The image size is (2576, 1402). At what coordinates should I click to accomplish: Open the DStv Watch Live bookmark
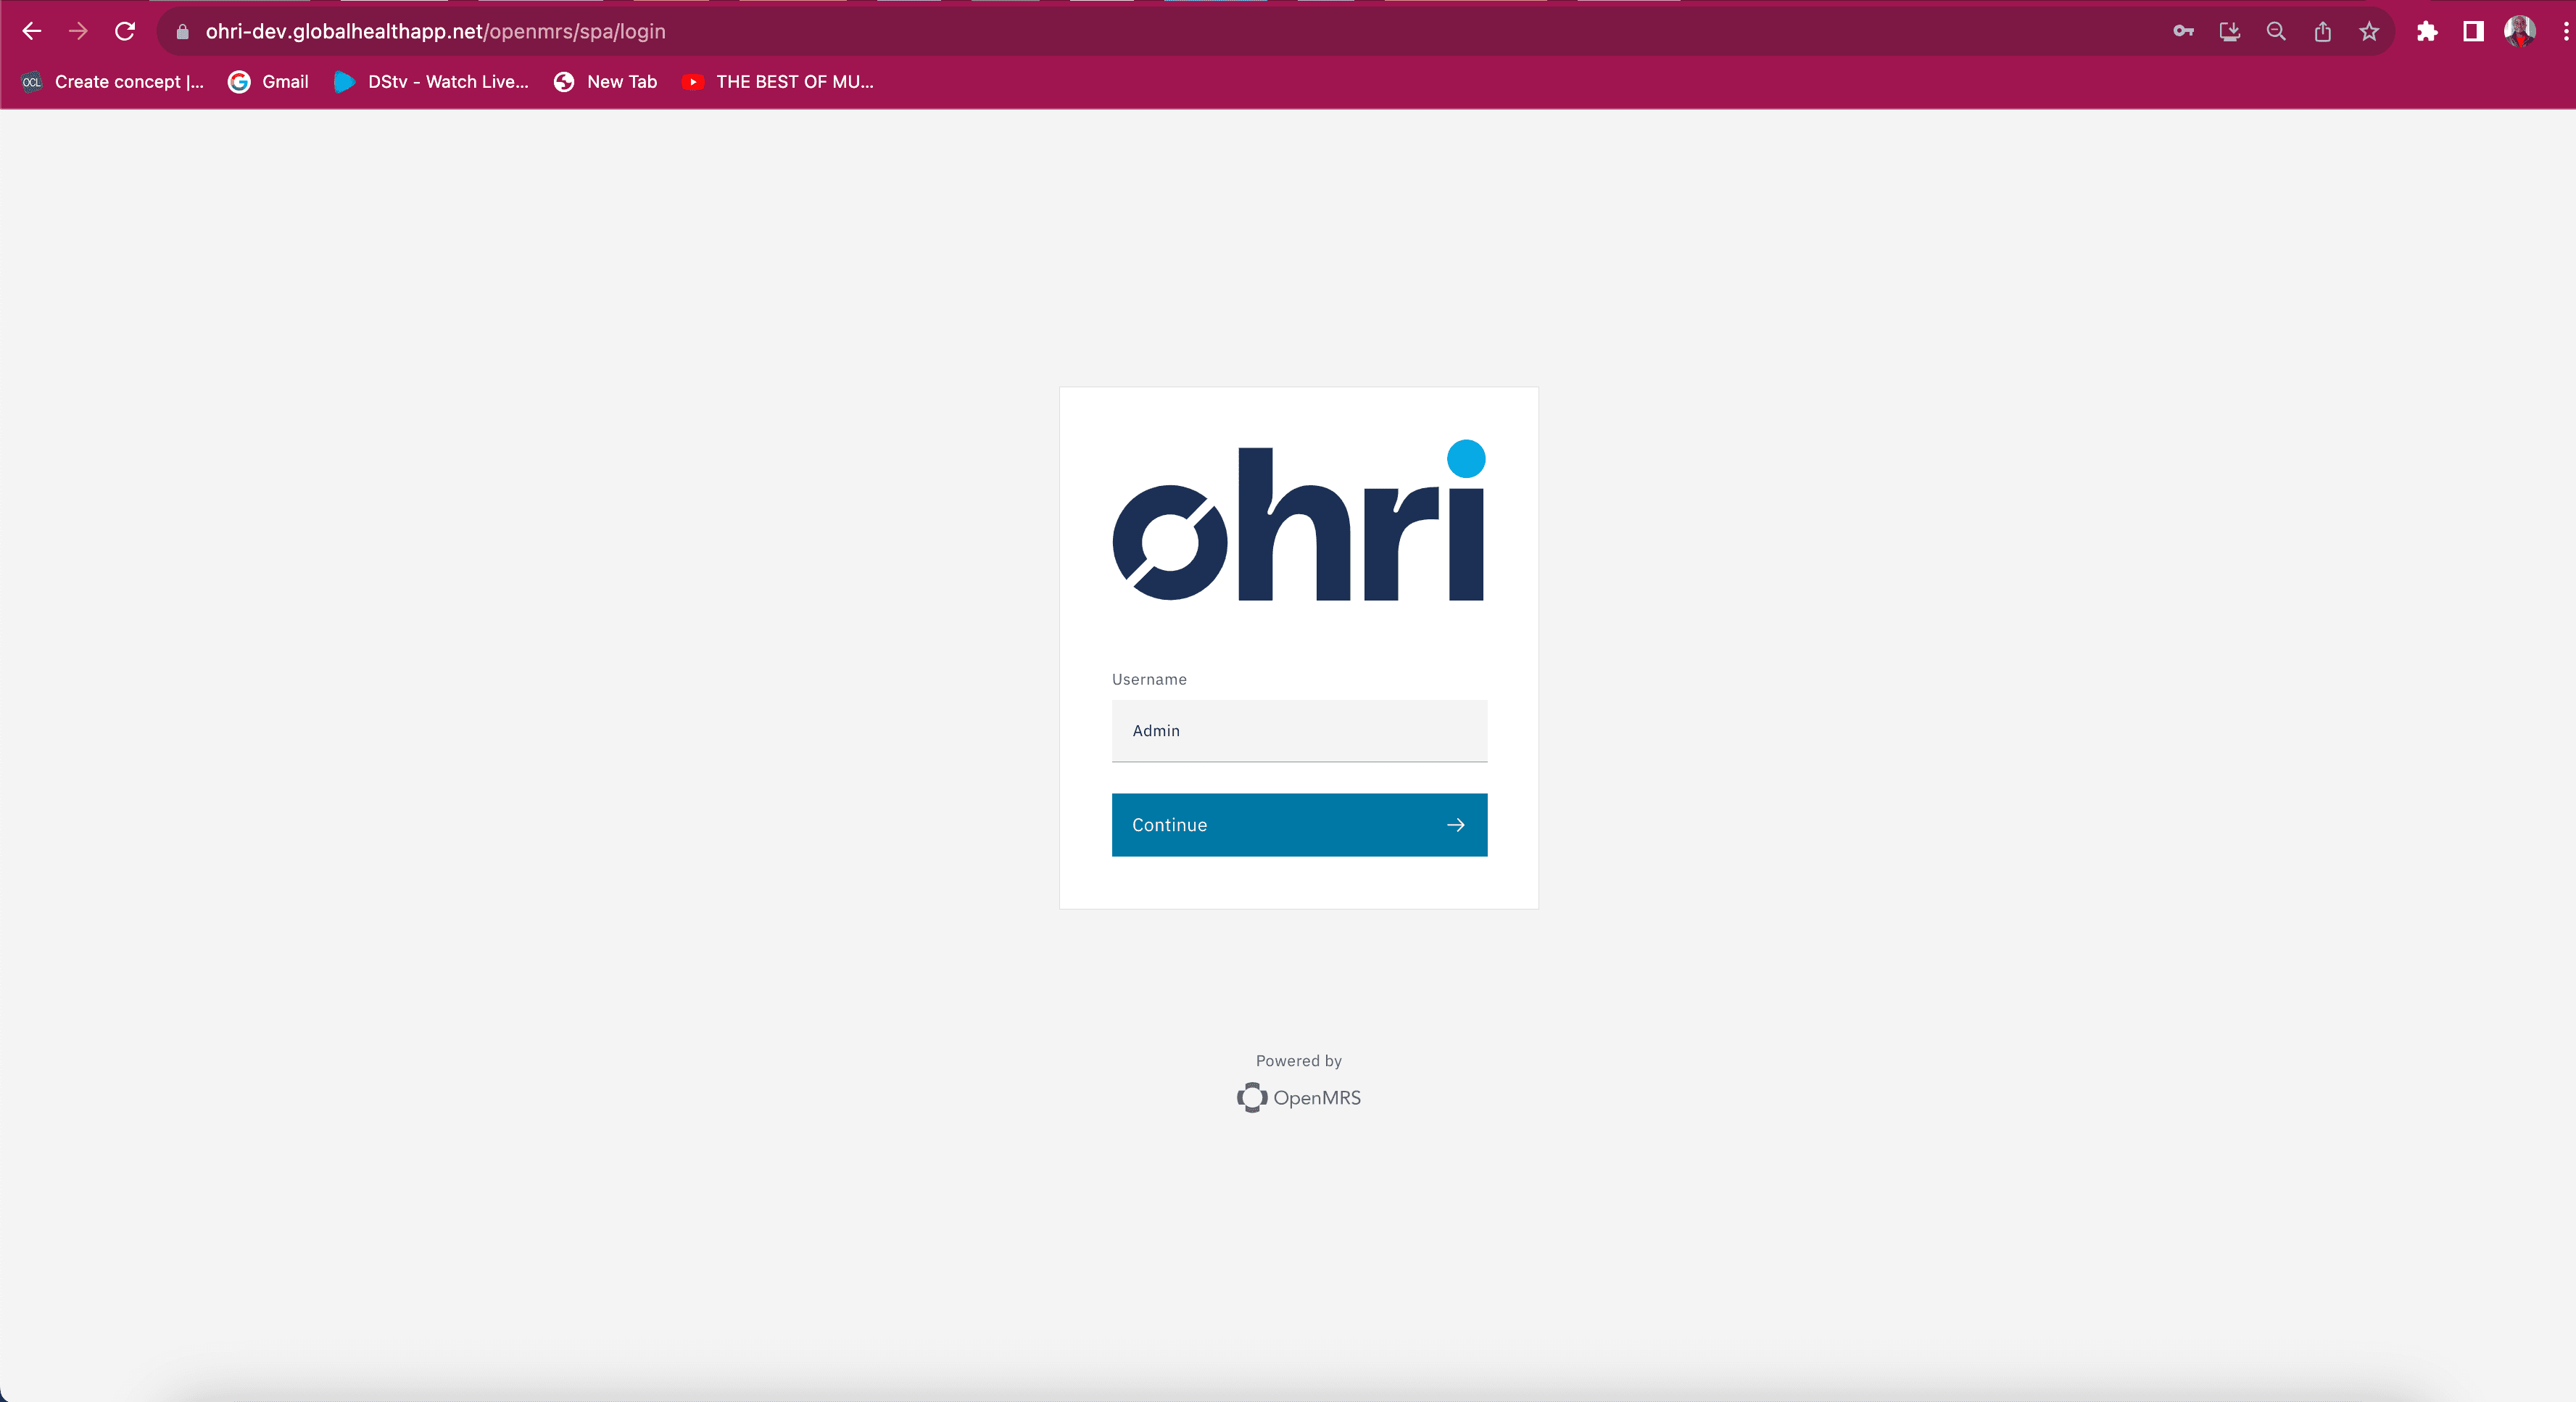(x=431, y=82)
